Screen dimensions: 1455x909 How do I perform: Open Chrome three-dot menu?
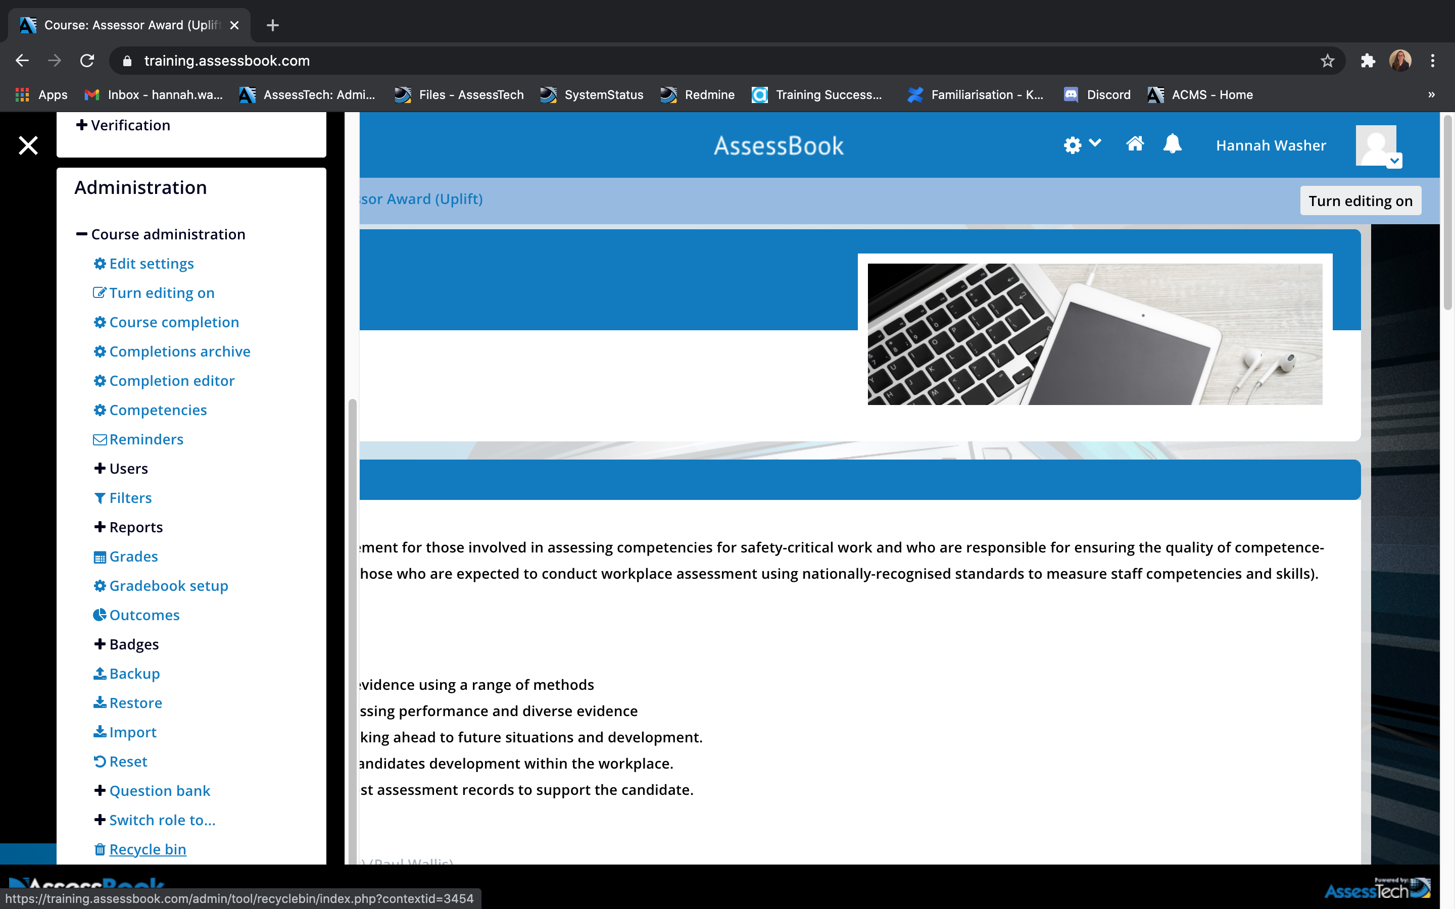1433,61
